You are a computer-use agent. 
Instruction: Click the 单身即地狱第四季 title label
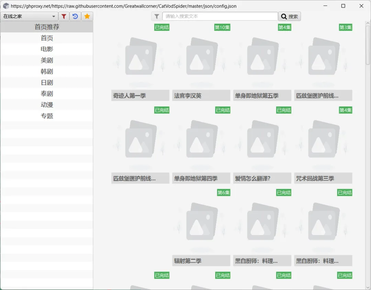click(x=201, y=178)
